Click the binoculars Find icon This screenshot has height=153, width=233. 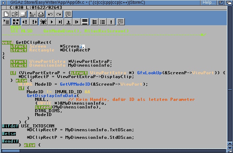[x=32, y=14]
